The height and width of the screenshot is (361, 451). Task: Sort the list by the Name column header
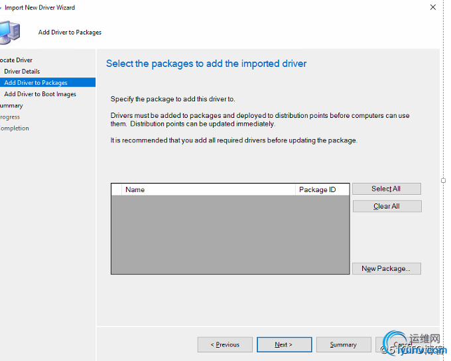click(209, 189)
